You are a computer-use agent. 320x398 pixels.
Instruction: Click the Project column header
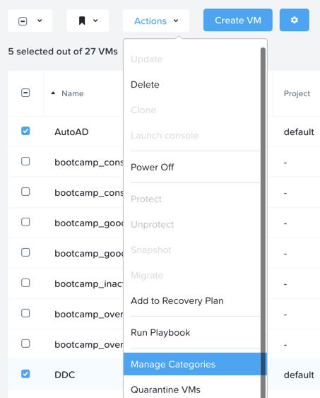click(297, 93)
